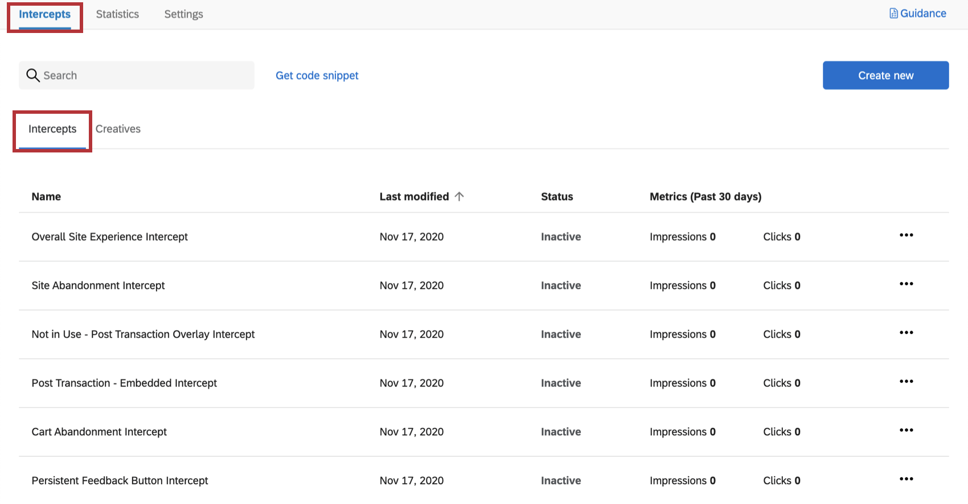Viewport: 968px width, 504px height.
Task: Open ellipsis menu for Not in Use Overlay Intercept
Action: [x=906, y=333]
